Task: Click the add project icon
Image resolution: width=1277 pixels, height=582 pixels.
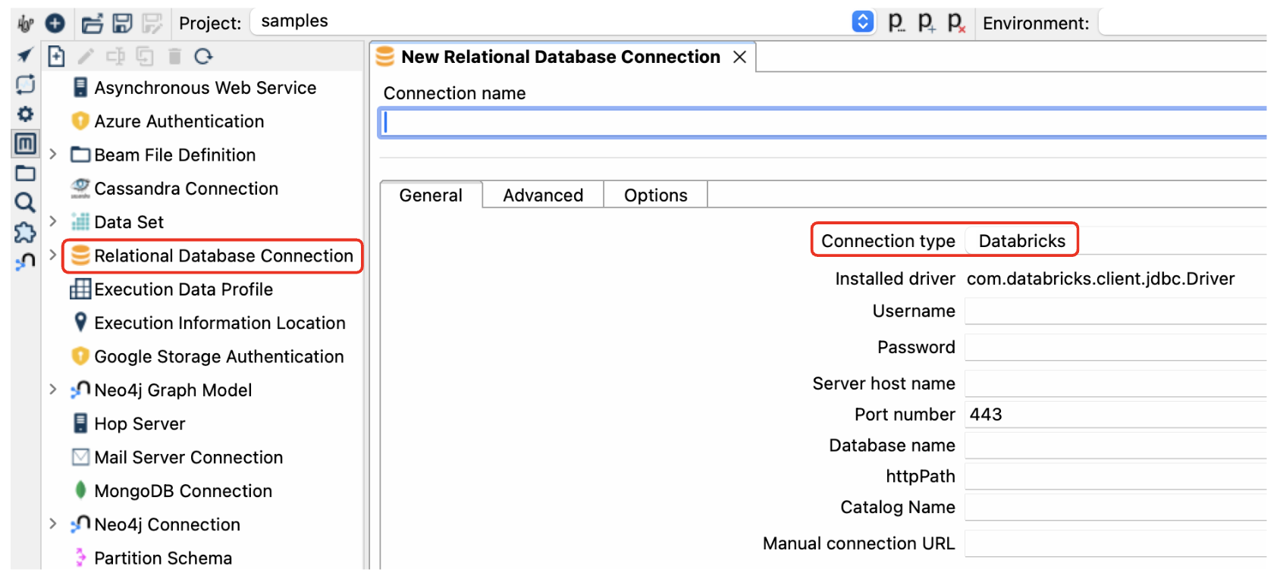Action: click(x=926, y=23)
